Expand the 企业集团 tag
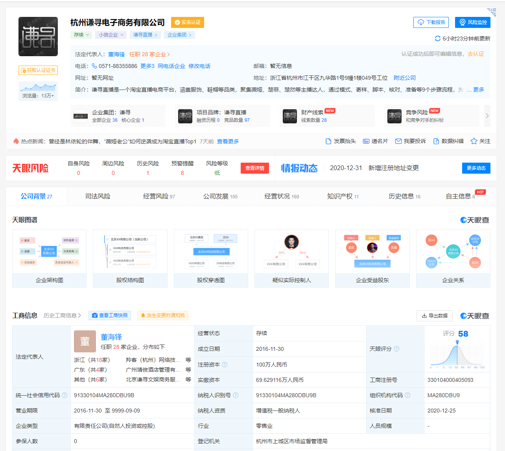The image size is (505, 451). tap(179, 35)
